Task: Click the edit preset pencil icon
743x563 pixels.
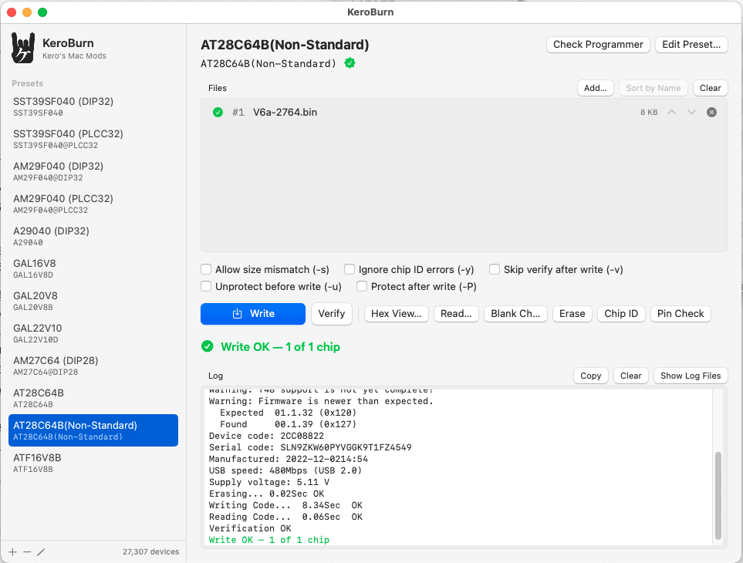Action: [41, 551]
